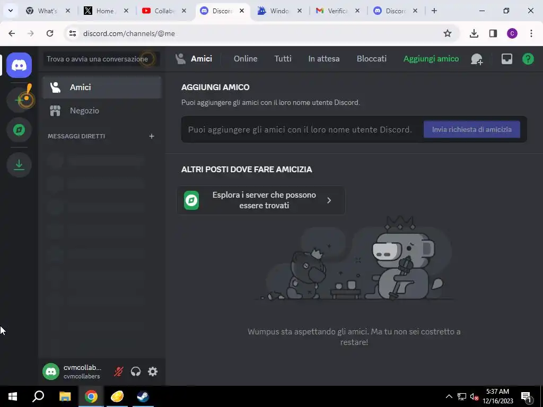The image size is (543, 407).
Task: Open Chrome side panel icon
Action: pyautogui.click(x=493, y=33)
